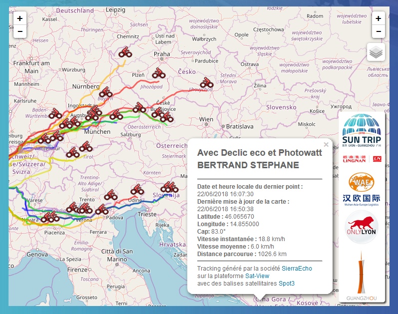
Task: Zoom in with the right plus button
Action: [x=378, y=18]
